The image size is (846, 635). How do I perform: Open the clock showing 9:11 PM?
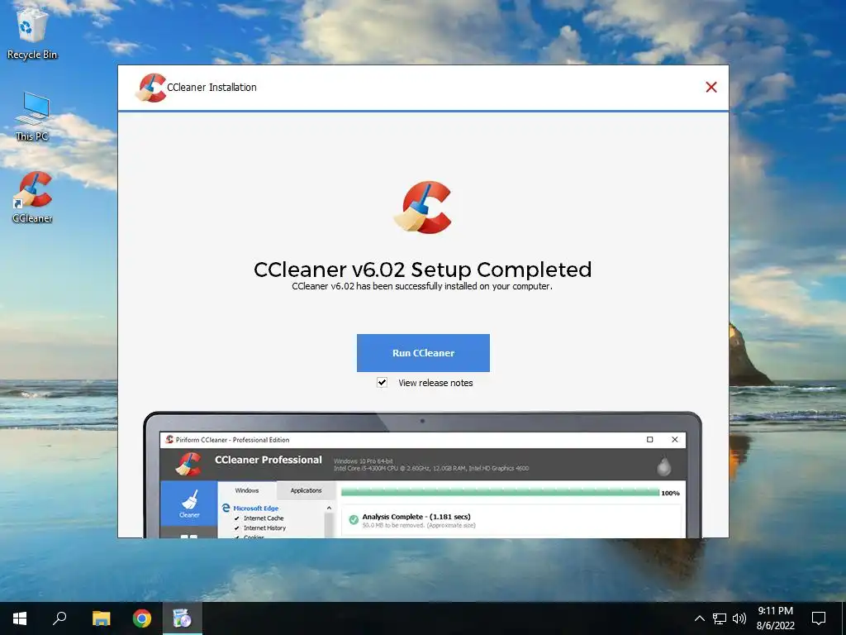(x=775, y=618)
